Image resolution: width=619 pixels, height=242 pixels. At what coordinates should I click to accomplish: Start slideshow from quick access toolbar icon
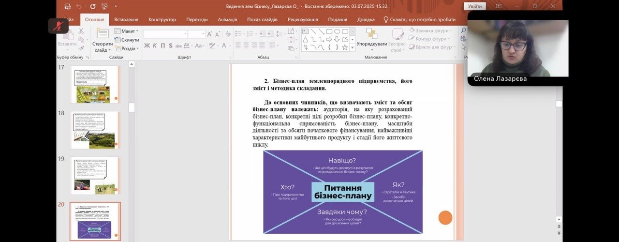[x=105, y=6]
